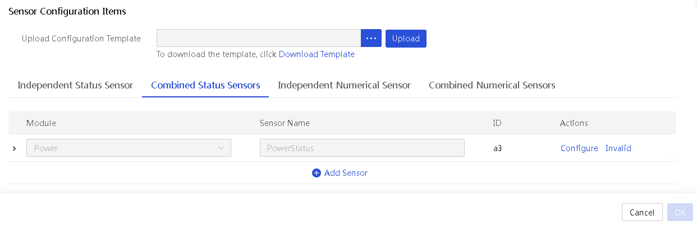Click the Upload Configuration Template label

(81, 39)
